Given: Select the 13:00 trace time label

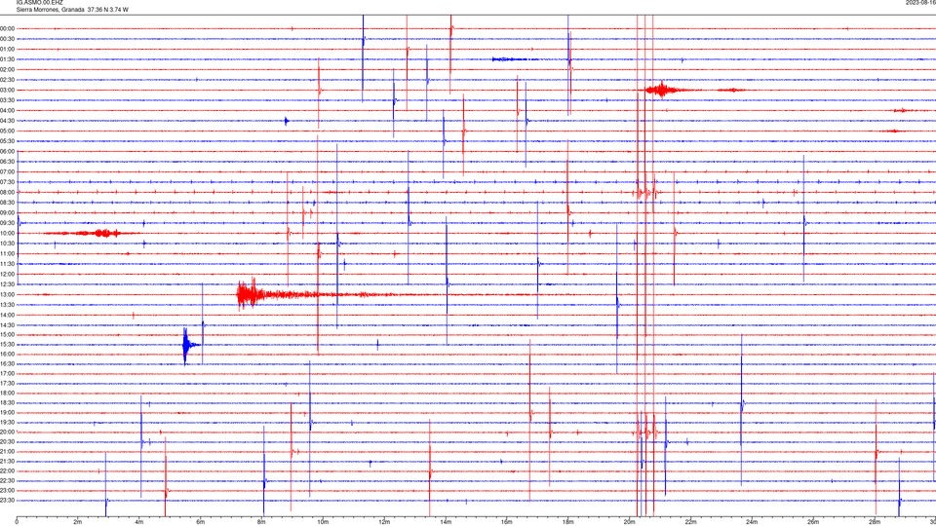Looking at the screenshot, I should point(7,294).
